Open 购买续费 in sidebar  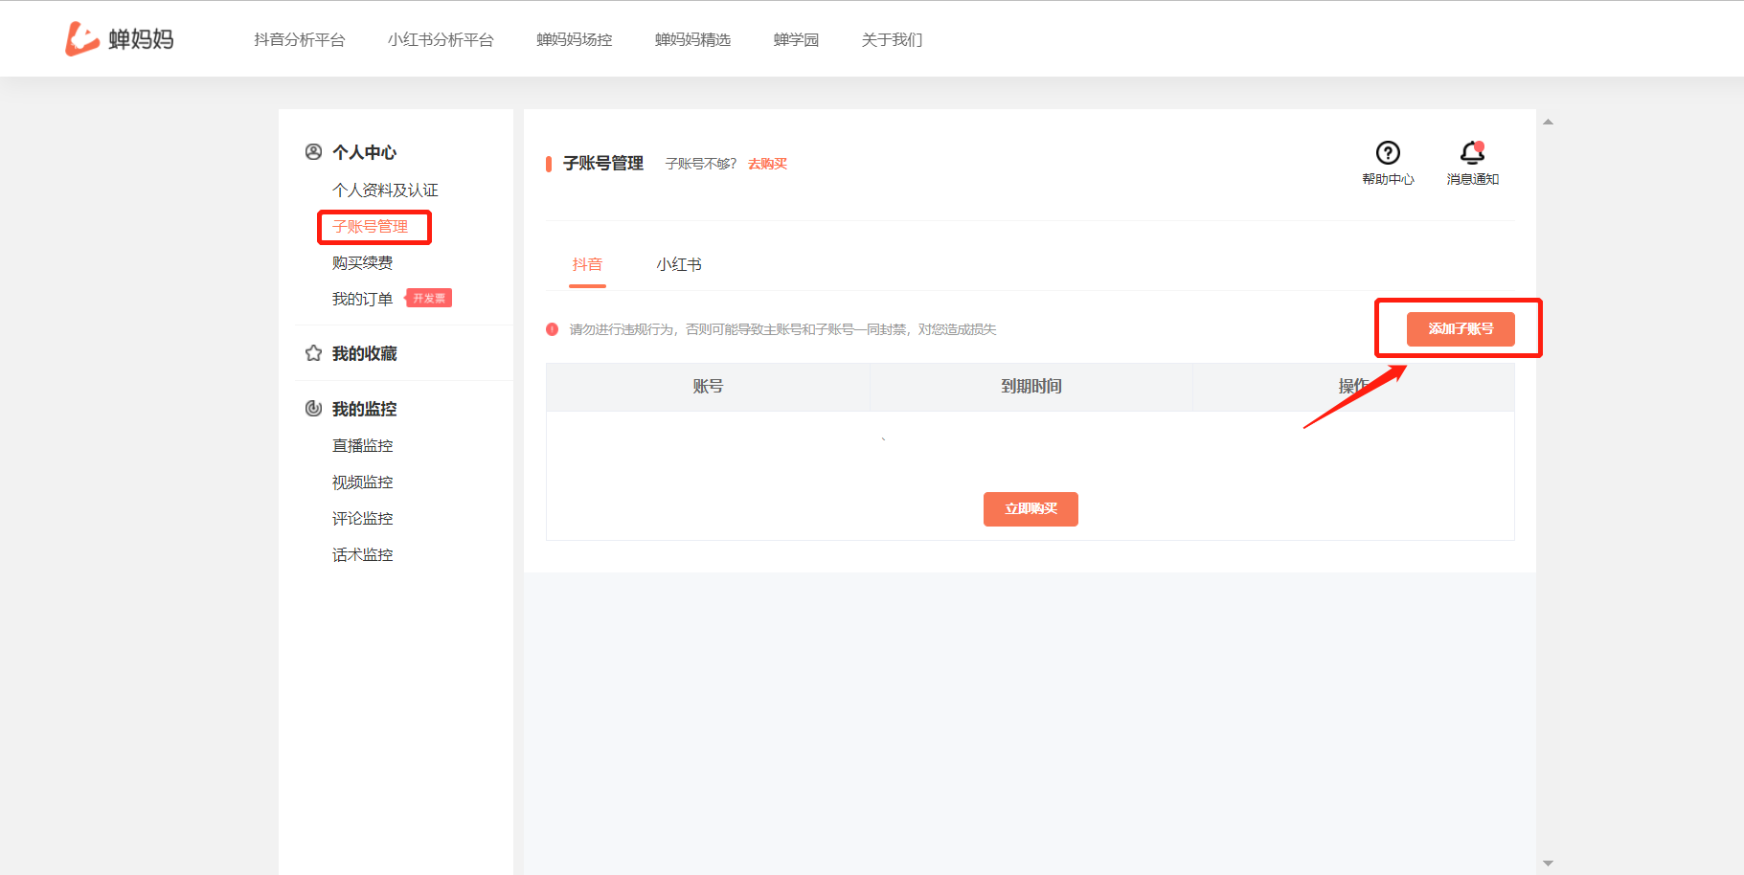[363, 263]
